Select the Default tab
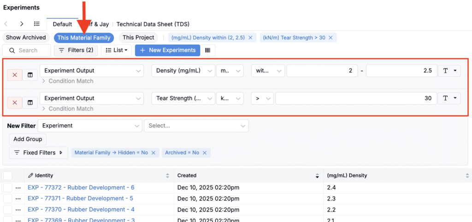472x222 pixels. coord(62,24)
